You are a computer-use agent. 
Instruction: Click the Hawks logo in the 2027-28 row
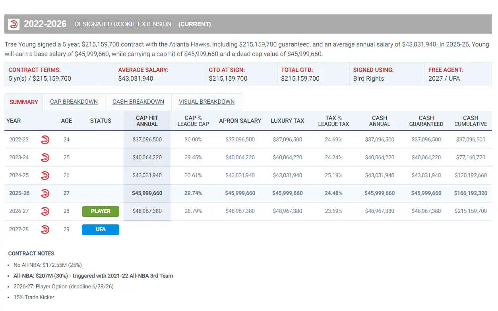[x=45, y=229]
